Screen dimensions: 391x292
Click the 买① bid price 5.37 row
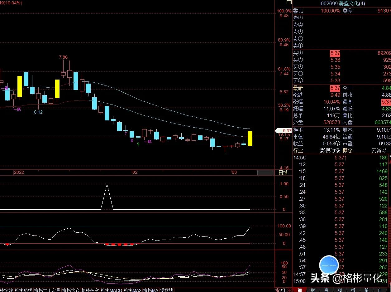pos(335,53)
